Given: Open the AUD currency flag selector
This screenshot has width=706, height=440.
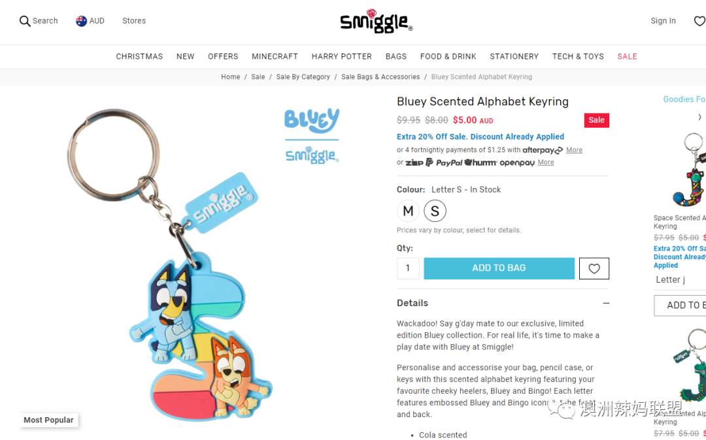Looking at the screenshot, I should tap(81, 21).
